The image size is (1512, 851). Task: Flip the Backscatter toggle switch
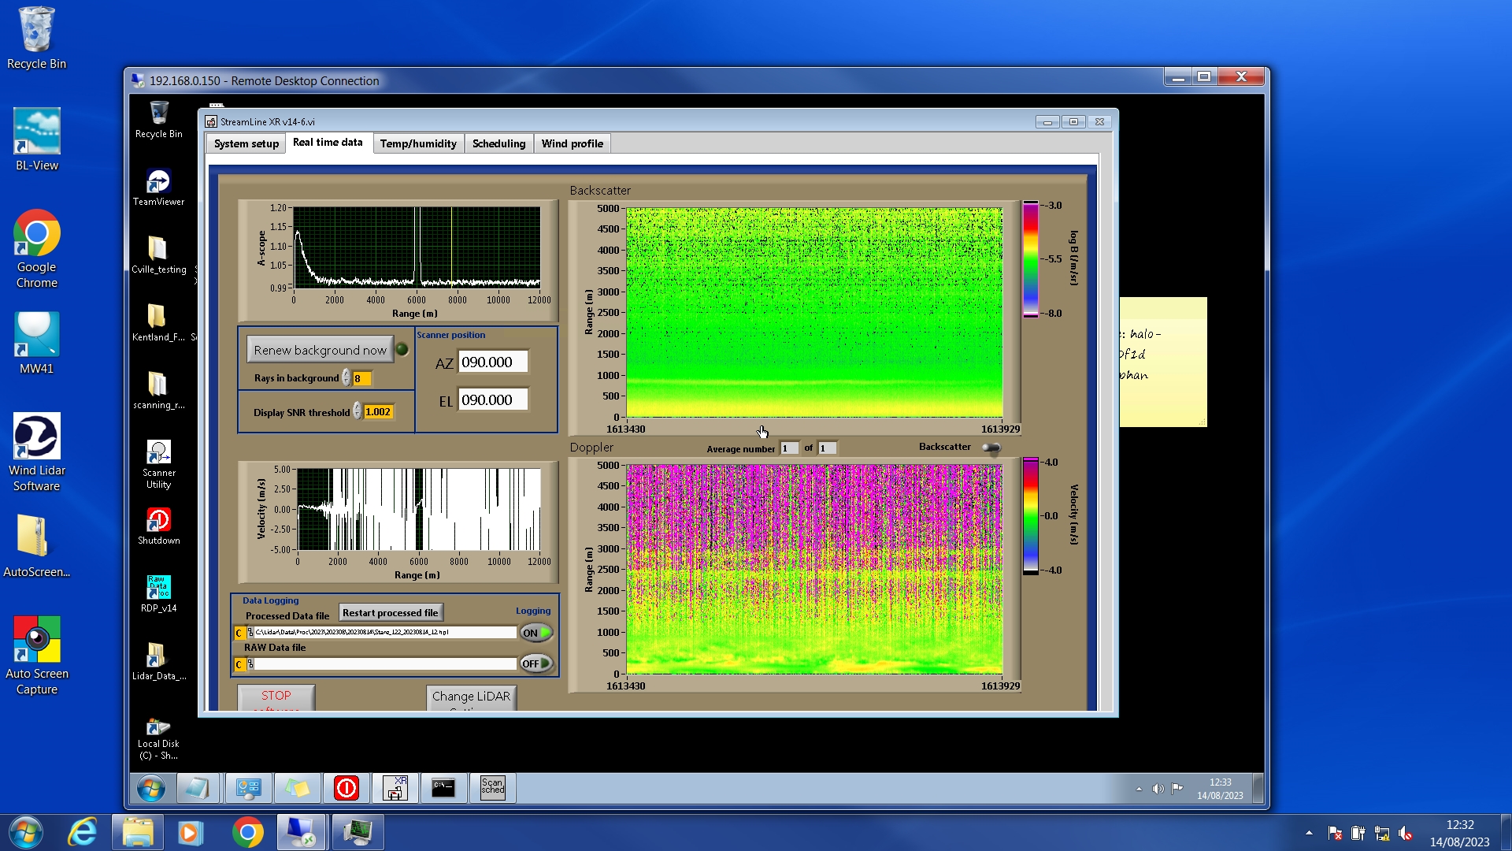[991, 448]
